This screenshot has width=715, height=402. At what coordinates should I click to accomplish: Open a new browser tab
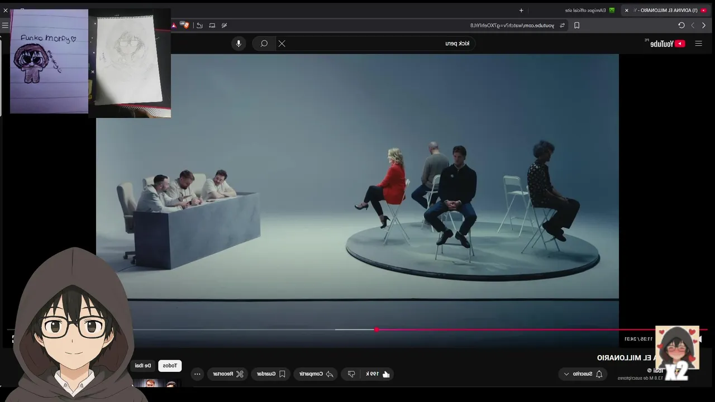point(521,10)
